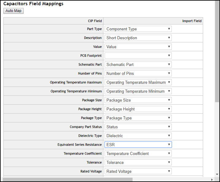Click the Package Height CIP field label
The width and height of the screenshot is (220, 182).
[90, 109]
